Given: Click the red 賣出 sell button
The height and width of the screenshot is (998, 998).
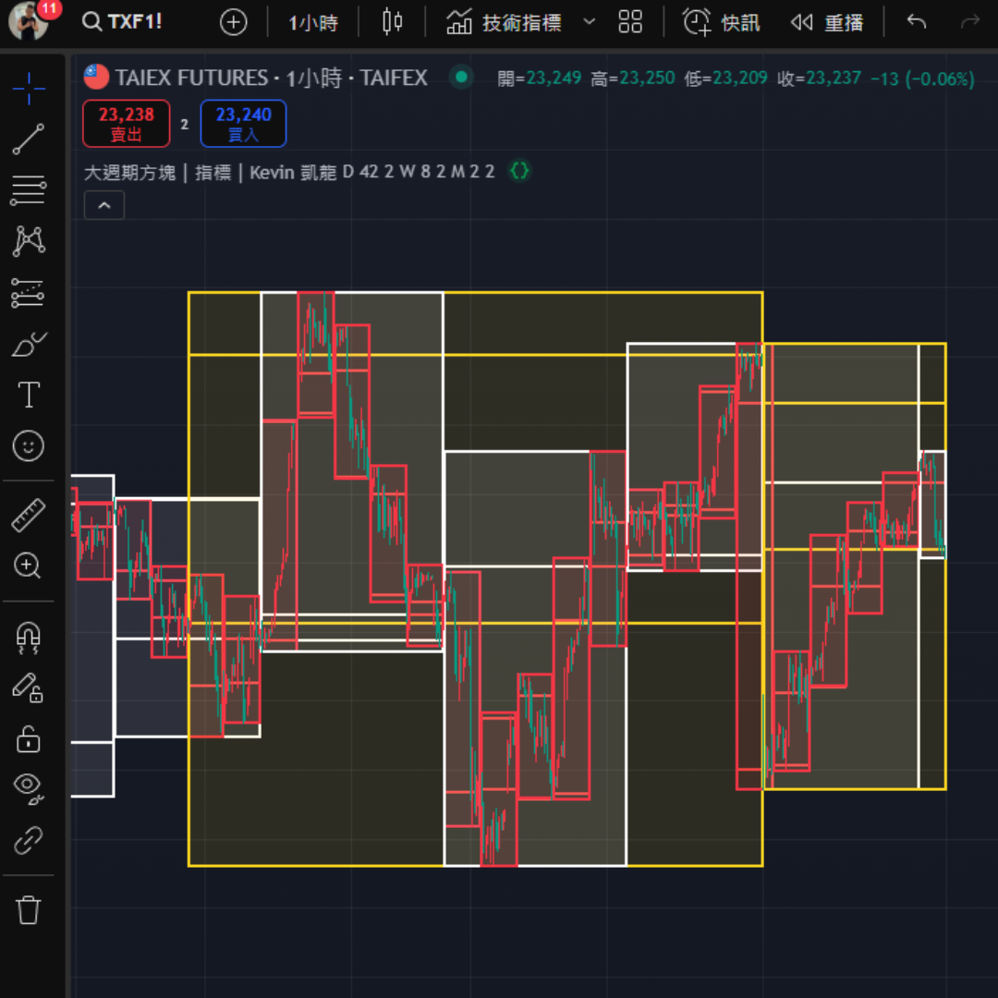Looking at the screenshot, I should click(127, 124).
